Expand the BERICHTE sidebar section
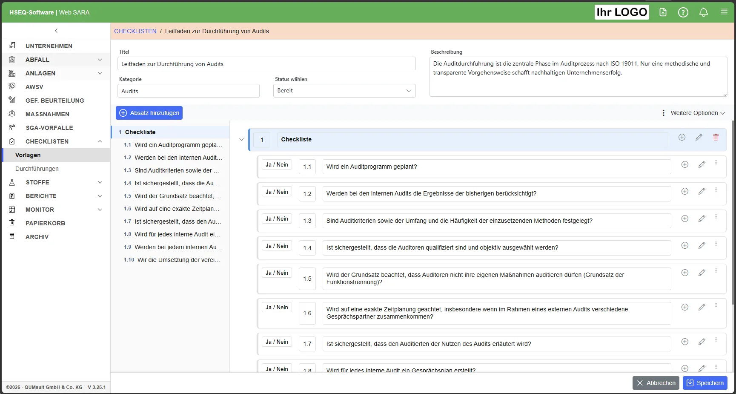 (x=100, y=196)
